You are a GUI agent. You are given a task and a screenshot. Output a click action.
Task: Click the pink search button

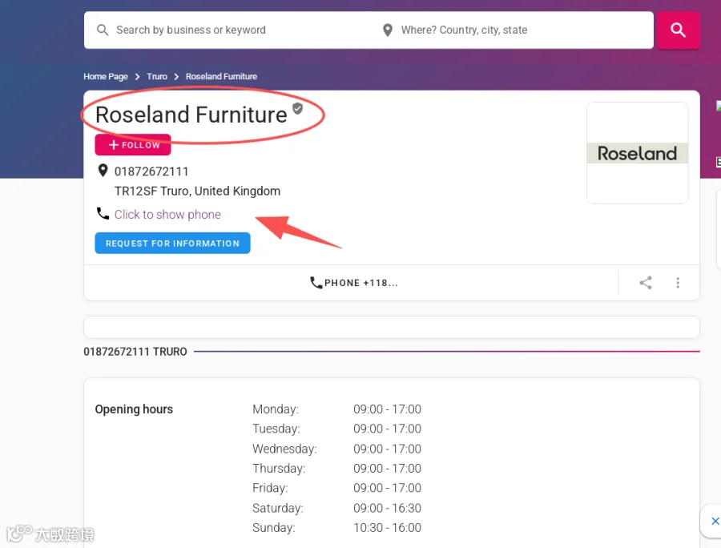point(678,30)
